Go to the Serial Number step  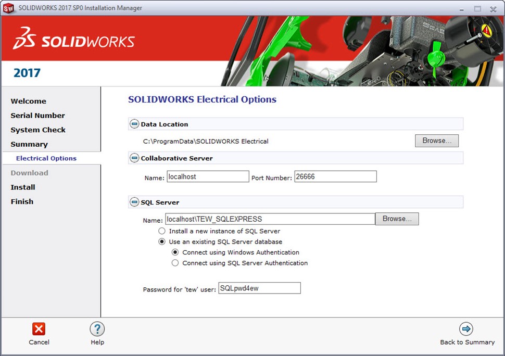click(38, 116)
